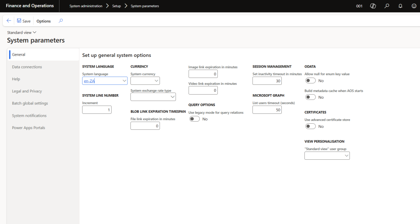Viewport: 420px width, 224px height.
Task: Click the System administration breadcrumb
Action: tap(86, 6)
